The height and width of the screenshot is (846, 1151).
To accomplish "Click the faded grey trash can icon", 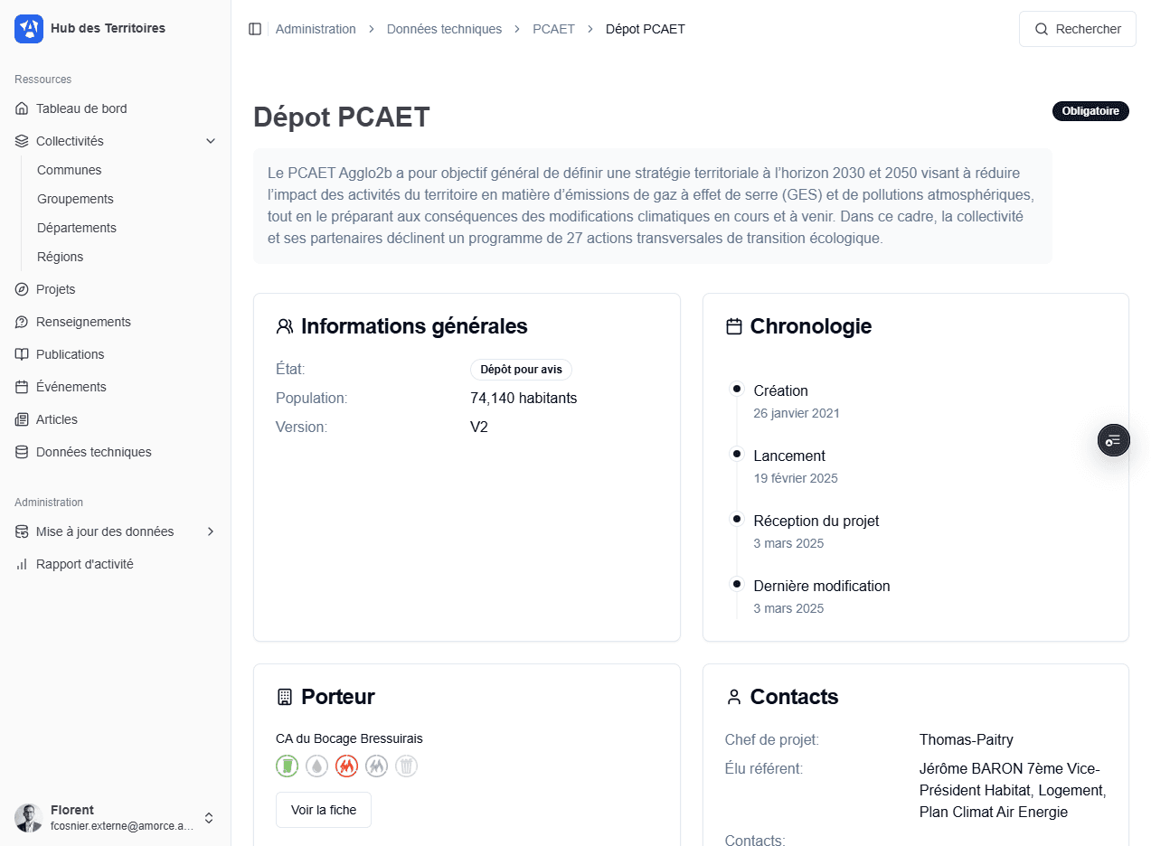I will [407, 766].
